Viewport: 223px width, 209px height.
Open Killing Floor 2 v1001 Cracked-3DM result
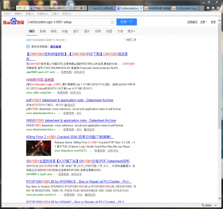click(70, 137)
